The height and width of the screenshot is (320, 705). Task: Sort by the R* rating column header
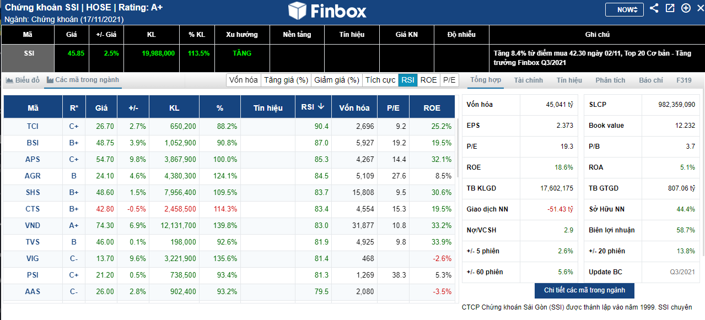click(x=74, y=107)
